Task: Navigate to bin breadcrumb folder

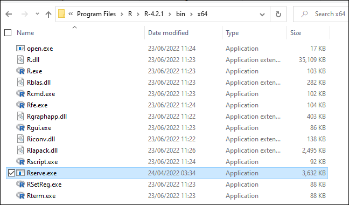Action: (180, 14)
